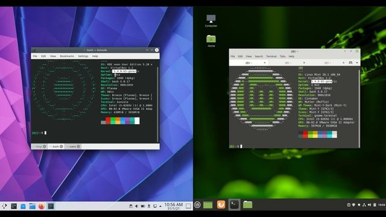
Task: Click KDE show desktop button
Action: pos(188,206)
